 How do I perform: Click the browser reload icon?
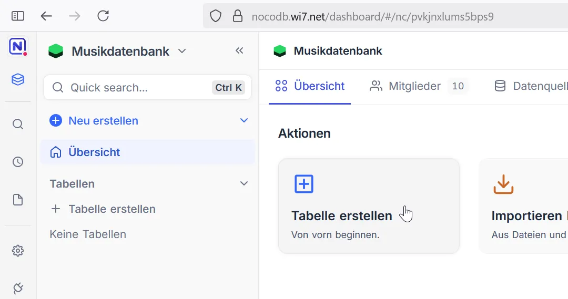click(x=103, y=16)
